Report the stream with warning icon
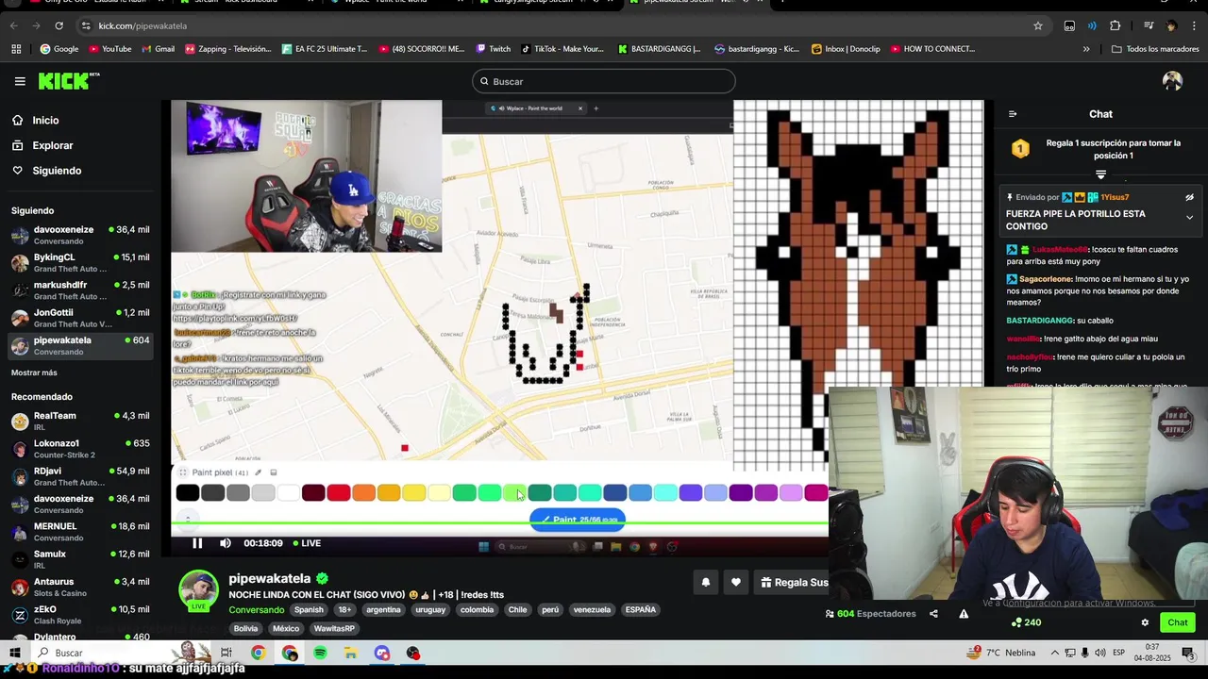Viewport: 1208px width, 679px height. [964, 614]
